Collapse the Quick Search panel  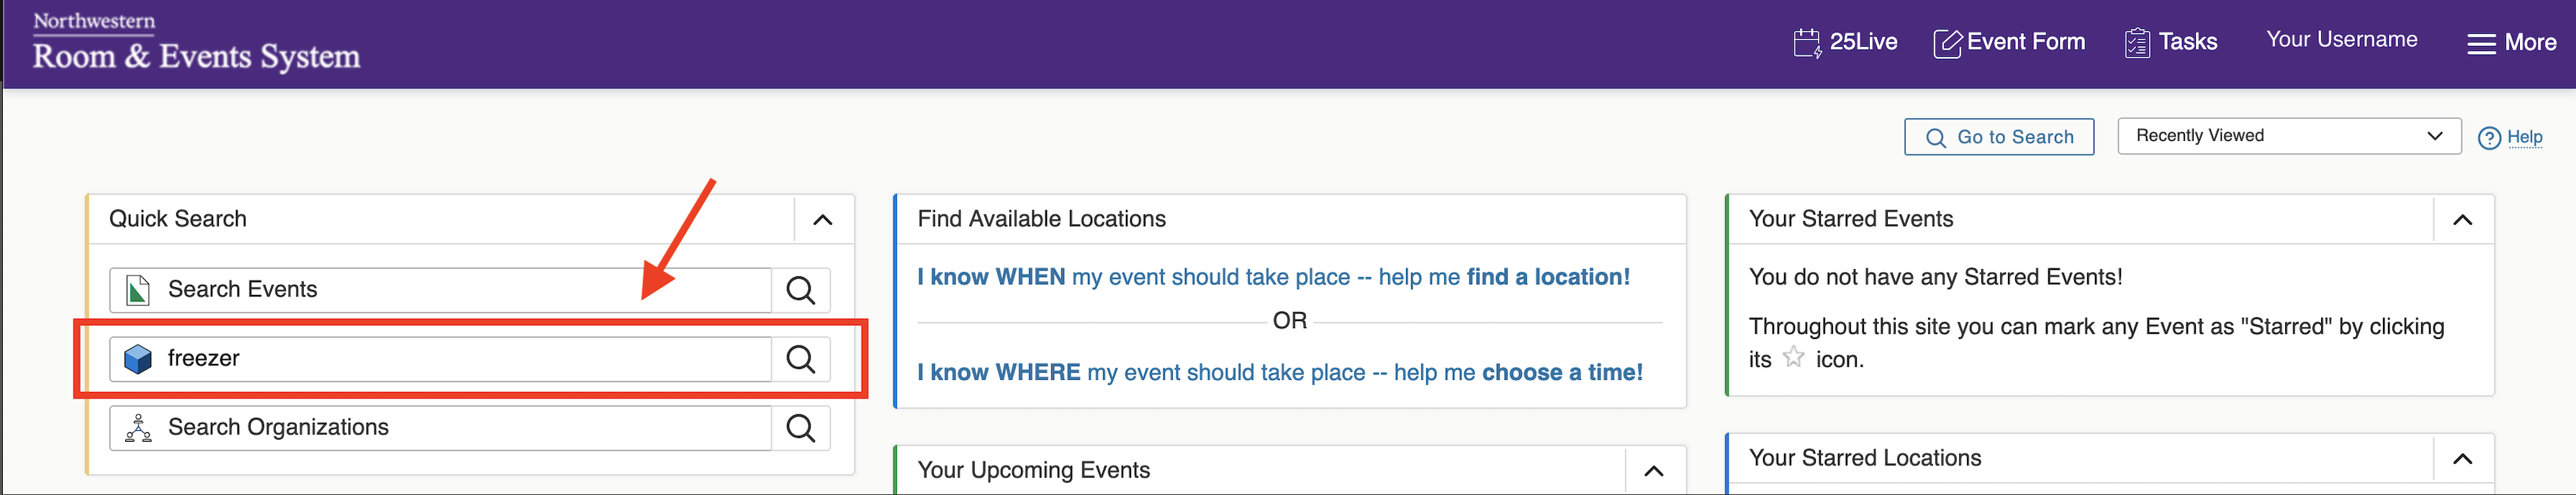[823, 220]
